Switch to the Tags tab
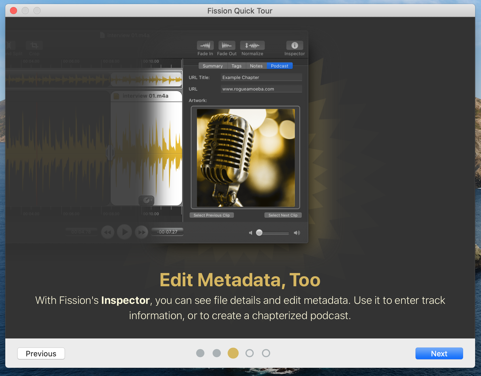Viewport: 481px width, 376px height. (236, 66)
